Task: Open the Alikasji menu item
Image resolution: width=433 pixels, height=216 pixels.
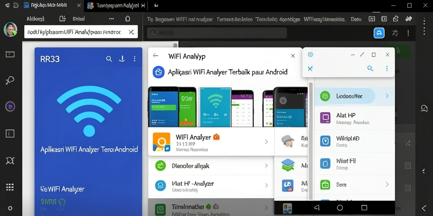Action: 36,19
